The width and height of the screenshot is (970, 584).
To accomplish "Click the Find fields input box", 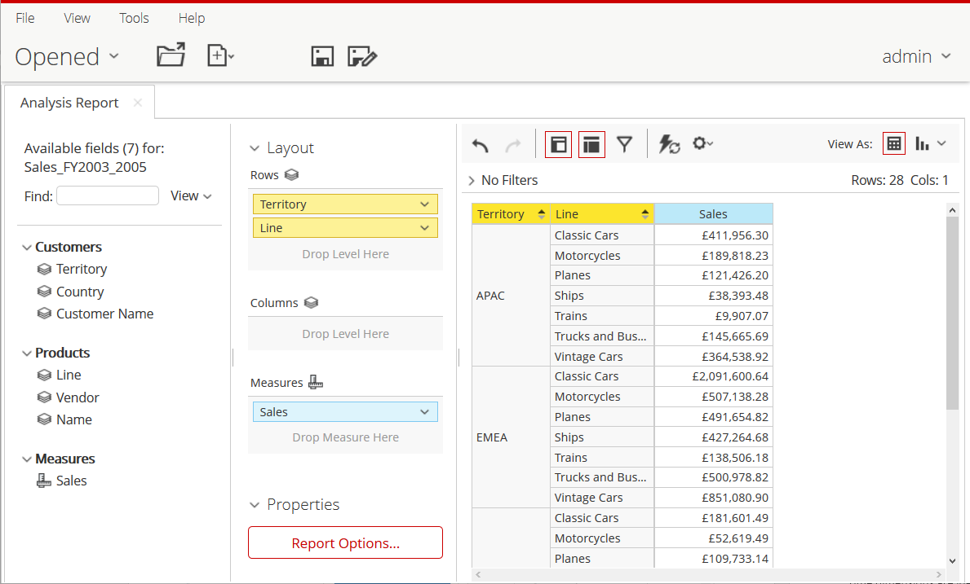I will tap(108, 195).
